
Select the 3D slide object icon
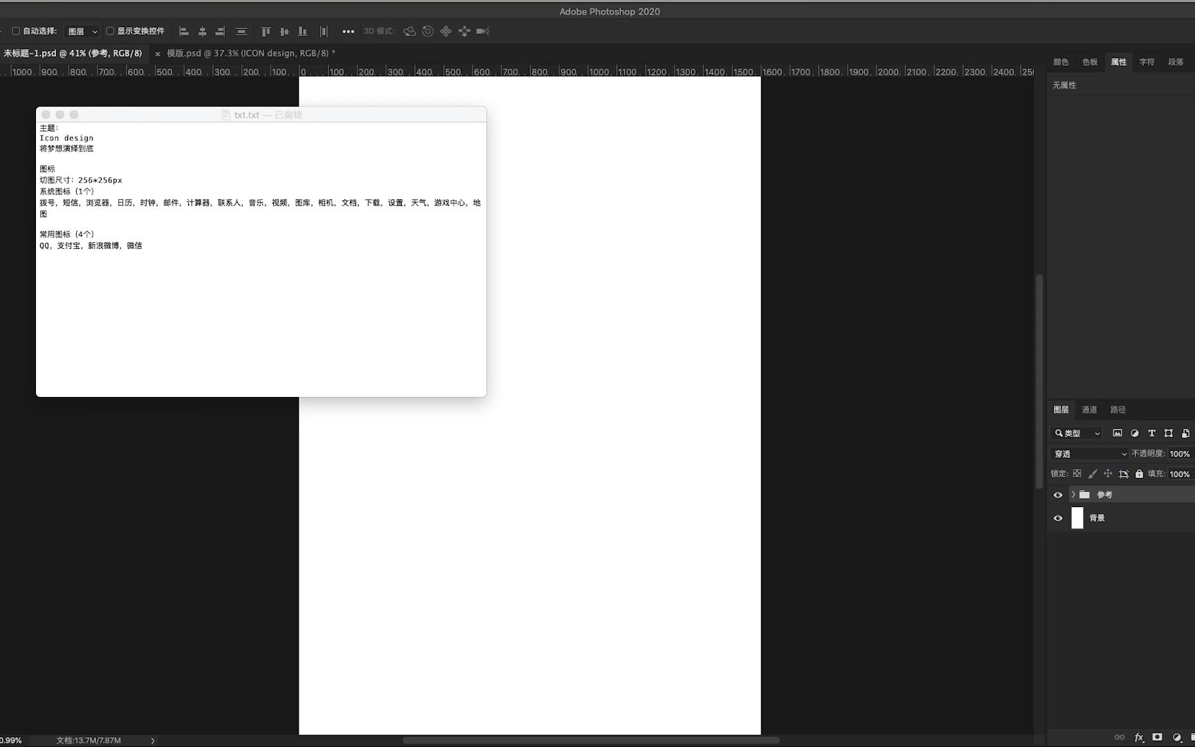(464, 31)
